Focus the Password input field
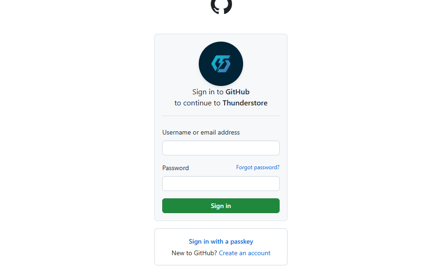 [x=221, y=184]
